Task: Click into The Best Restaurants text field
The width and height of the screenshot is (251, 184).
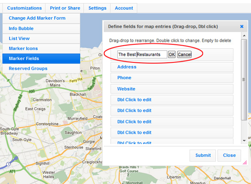Action: (x=142, y=54)
